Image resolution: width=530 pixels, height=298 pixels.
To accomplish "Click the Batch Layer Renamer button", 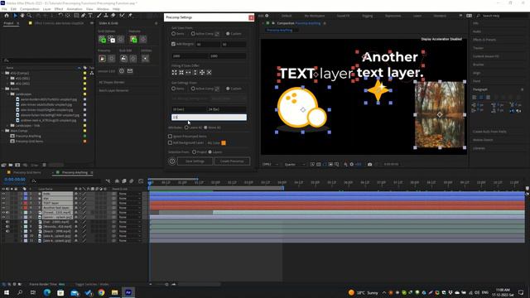I will (x=113, y=90).
